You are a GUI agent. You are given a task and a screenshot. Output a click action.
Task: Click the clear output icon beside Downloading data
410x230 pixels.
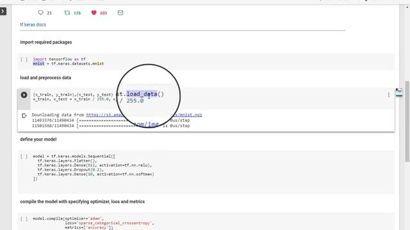(x=24, y=116)
